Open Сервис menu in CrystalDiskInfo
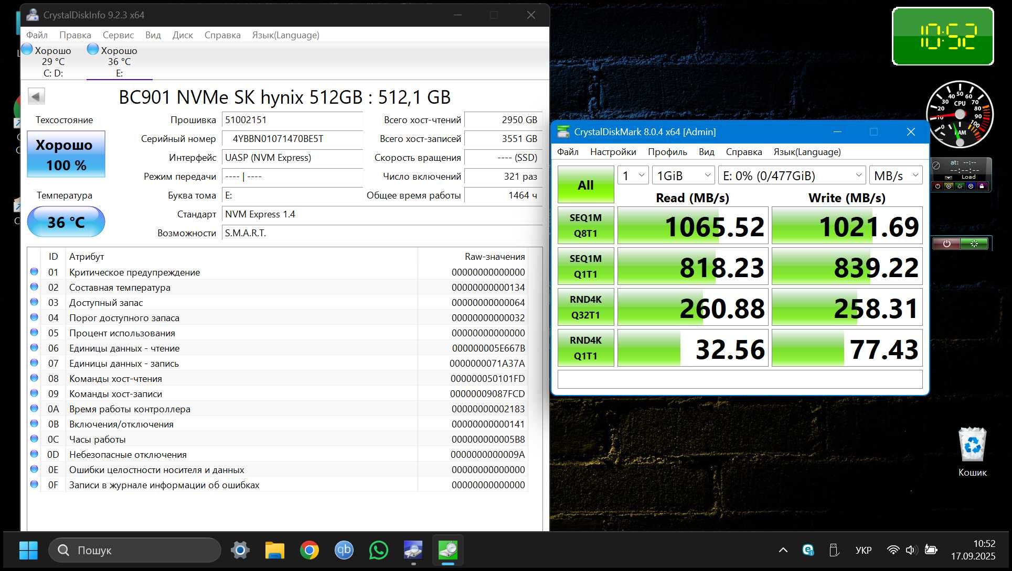The width and height of the screenshot is (1012, 571). point(118,35)
